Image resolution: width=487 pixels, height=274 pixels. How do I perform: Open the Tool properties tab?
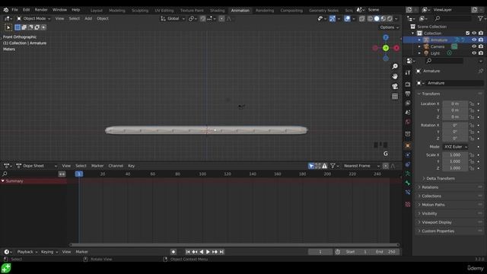tap(408, 72)
